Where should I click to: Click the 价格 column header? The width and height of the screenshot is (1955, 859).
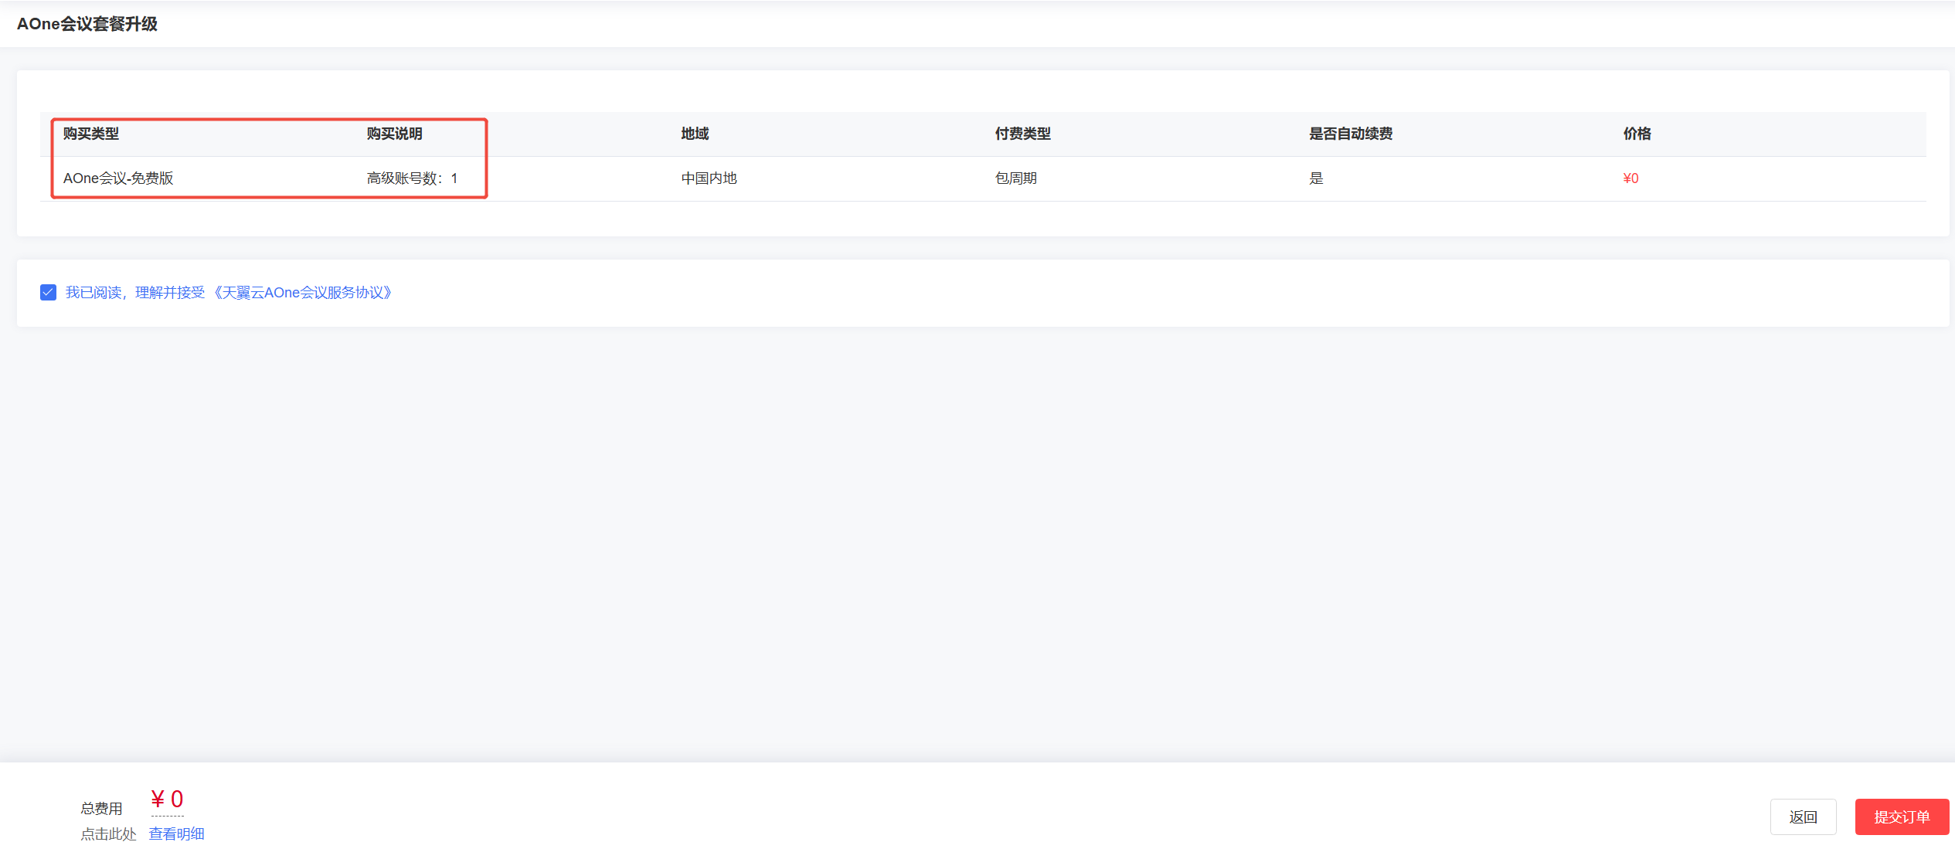coord(1637,134)
